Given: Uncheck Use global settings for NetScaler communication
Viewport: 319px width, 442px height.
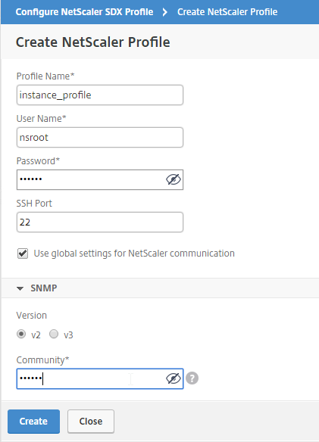Looking at the screenshot, I should pos(23,254).
